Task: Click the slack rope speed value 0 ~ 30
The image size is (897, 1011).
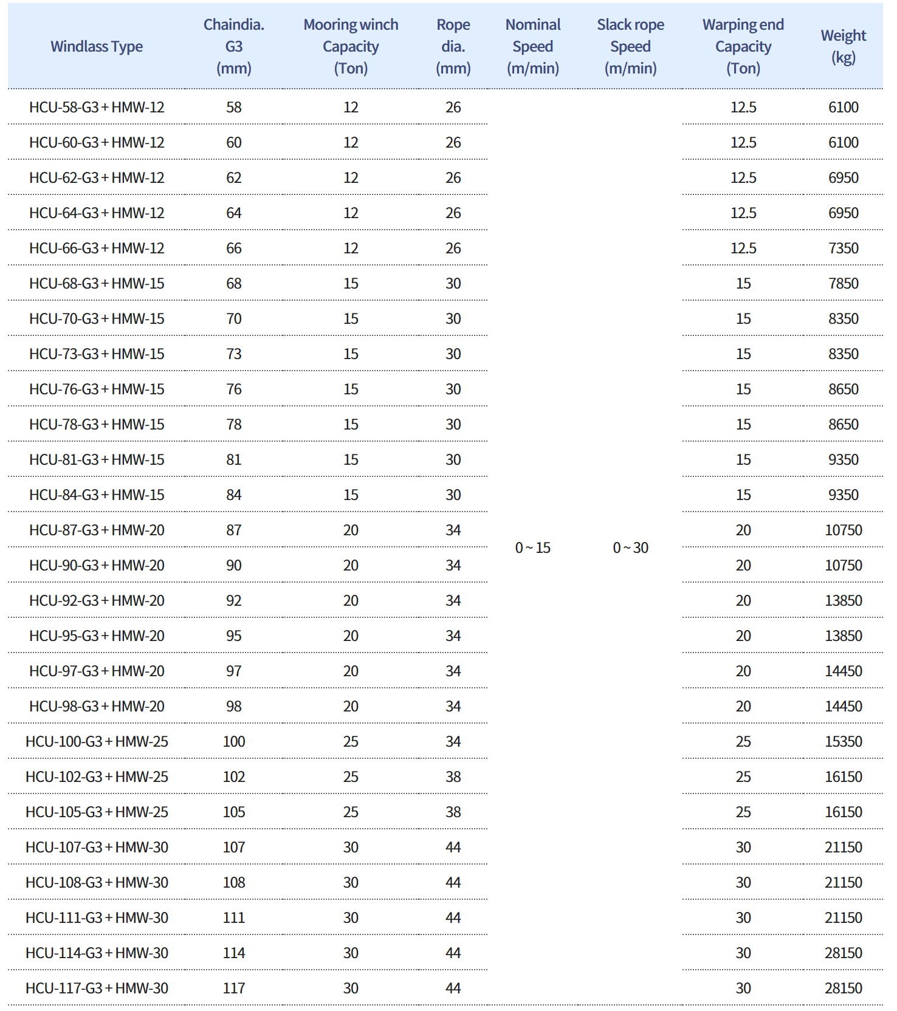Action: coord(630,548)
